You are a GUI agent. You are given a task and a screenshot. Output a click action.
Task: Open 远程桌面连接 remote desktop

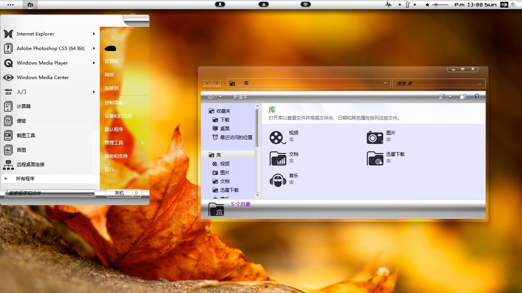(49, 165)
